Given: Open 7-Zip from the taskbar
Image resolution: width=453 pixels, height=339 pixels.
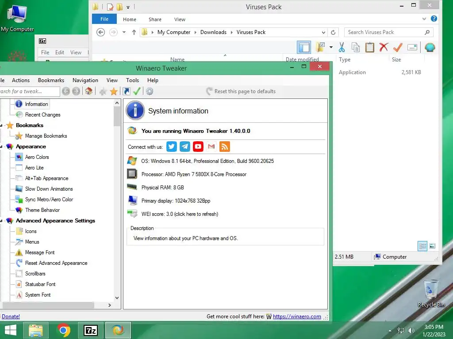Looking at the screenshot, I should coord(90,330).
